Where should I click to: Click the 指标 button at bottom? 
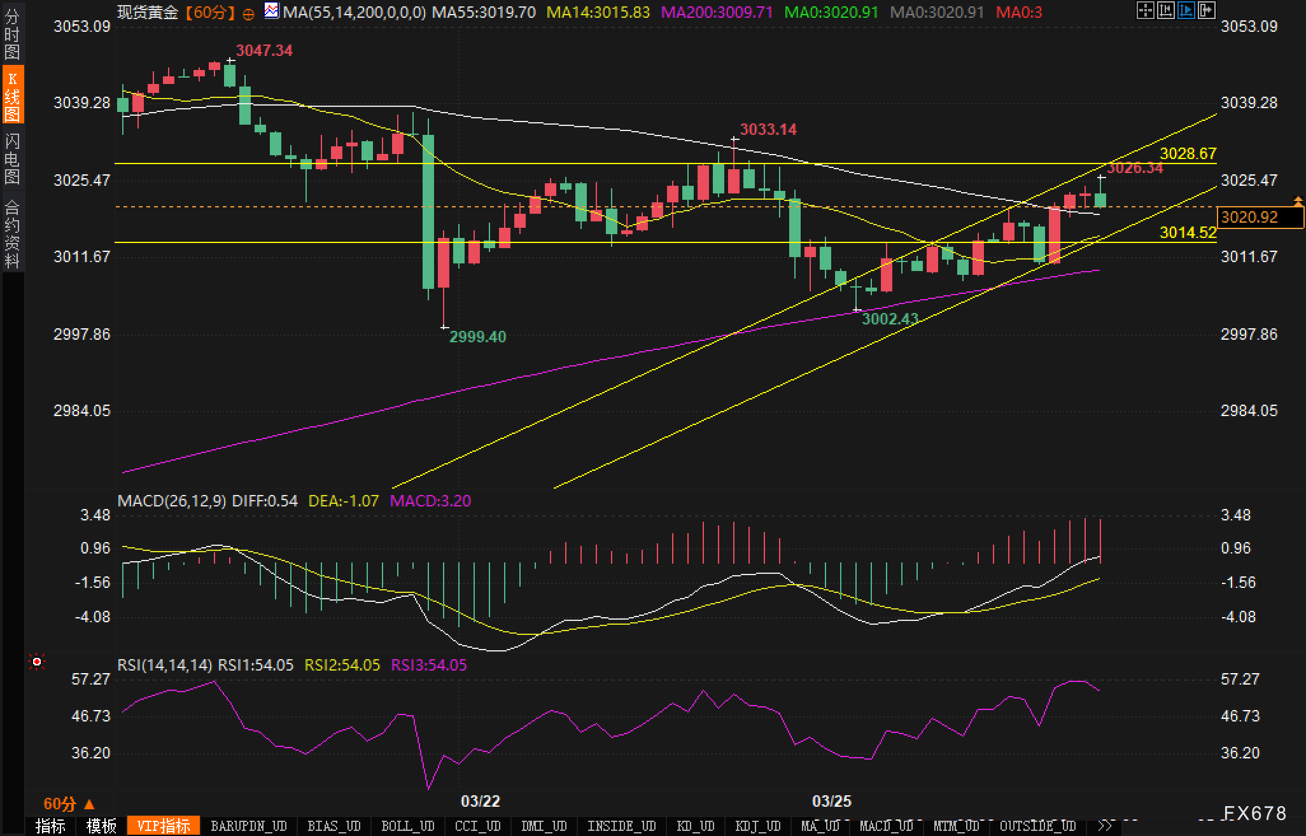click(x=50, y=826)
